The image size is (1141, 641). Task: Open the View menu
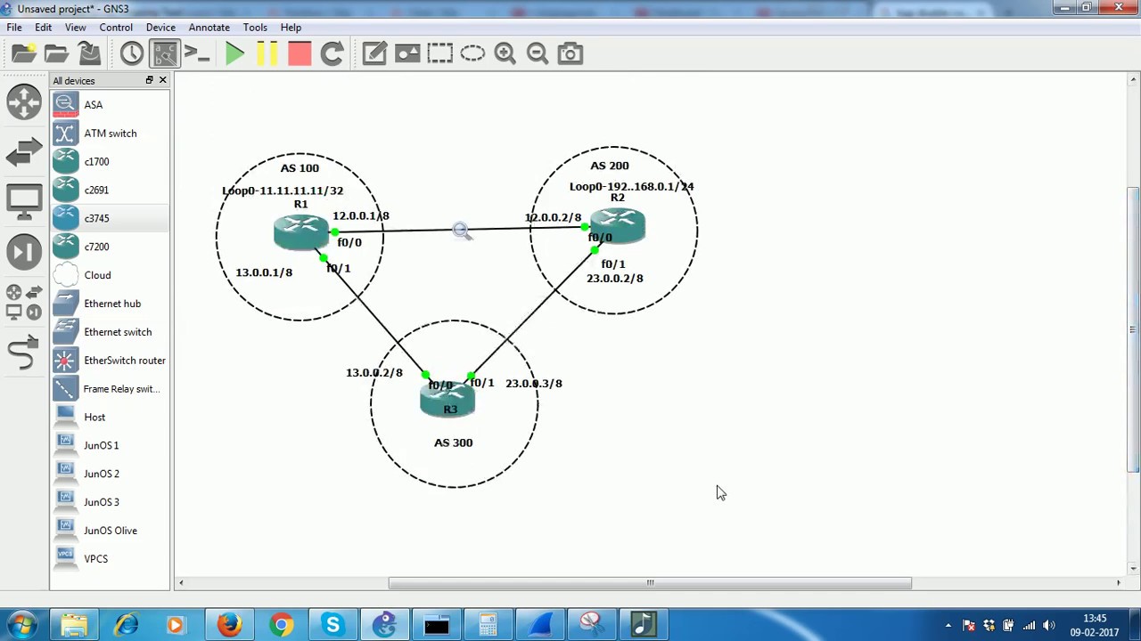point(75,28)
